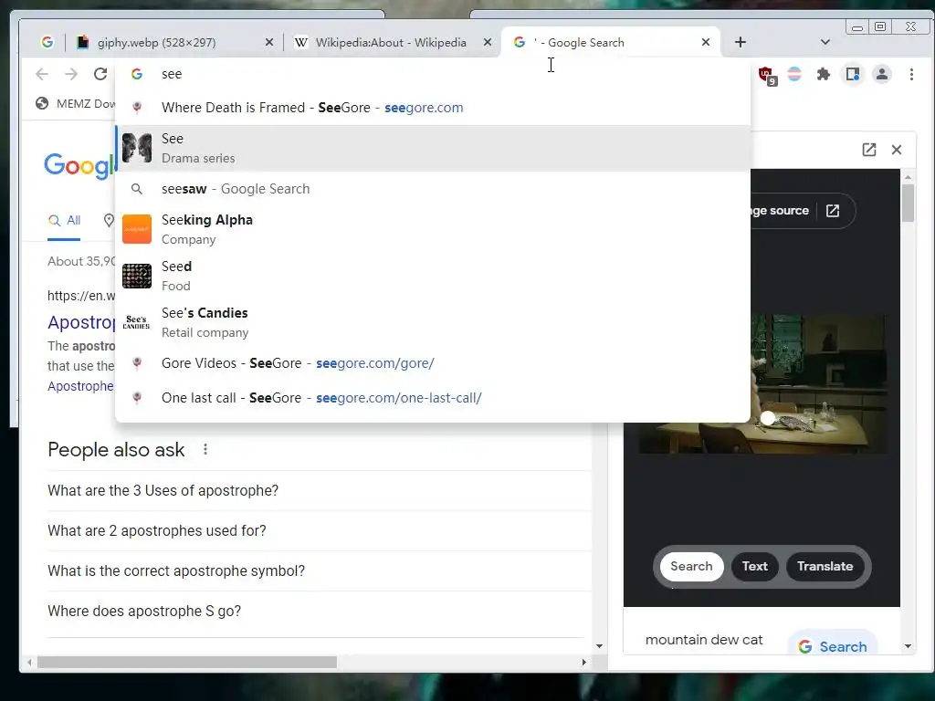Viewport: 935px width, 701px height.
Task: Toggle the browser side panel icon
Action: pos(853,74)
